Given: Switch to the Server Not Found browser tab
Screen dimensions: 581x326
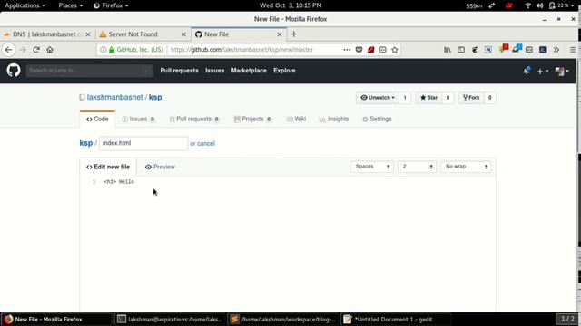Looking at the screenshot, I should click(143, 34).
